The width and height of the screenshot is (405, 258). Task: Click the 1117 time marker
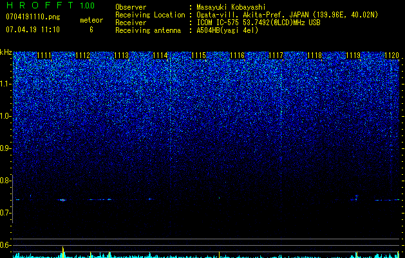276,55
